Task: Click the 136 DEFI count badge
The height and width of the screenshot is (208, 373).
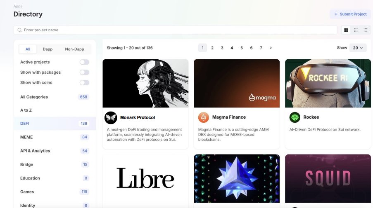Action: coord(84,124)
